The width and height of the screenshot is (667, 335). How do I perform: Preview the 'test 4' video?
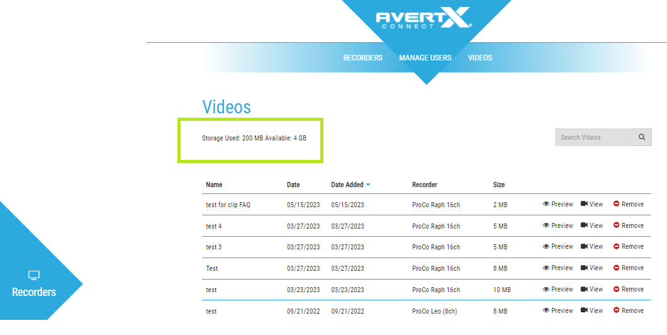click(558, 225)
